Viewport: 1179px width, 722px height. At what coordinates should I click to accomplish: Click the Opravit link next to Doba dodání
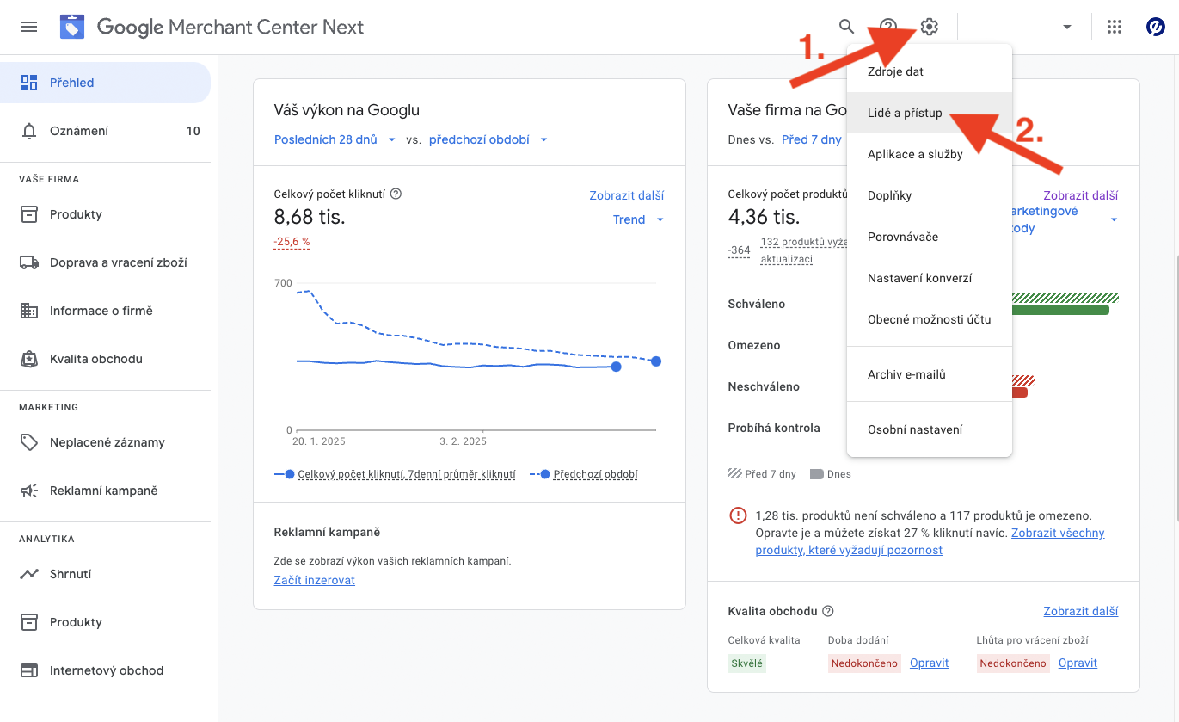pyautogui.click(x=929, y=663)
